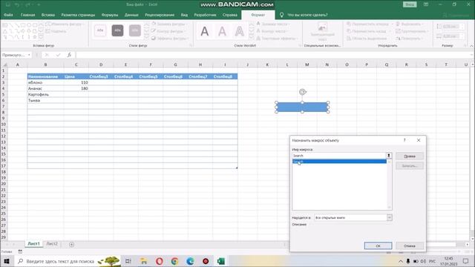Click the help question mark in the macro dialog
Viewport: 475px width, 267px height.
pos(404,140)
